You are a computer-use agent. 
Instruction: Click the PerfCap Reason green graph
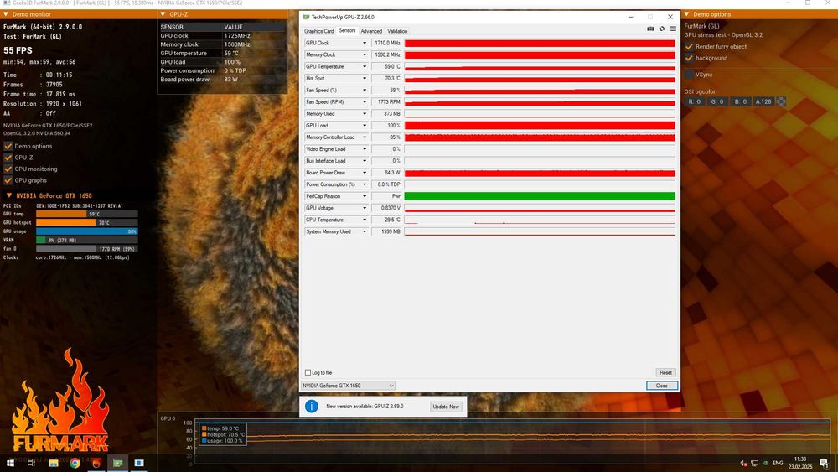point(539,196)
